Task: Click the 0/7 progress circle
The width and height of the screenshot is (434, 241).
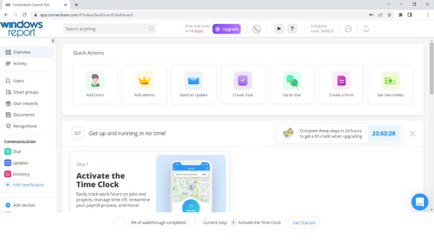Action: pyautogui.click(x=78, y=134)
